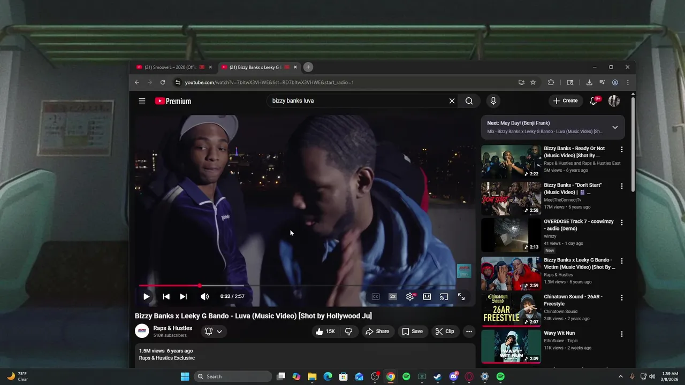Open the account avatar menu
The height and width of the screenshot is (385, 685).
click(614, 101)
